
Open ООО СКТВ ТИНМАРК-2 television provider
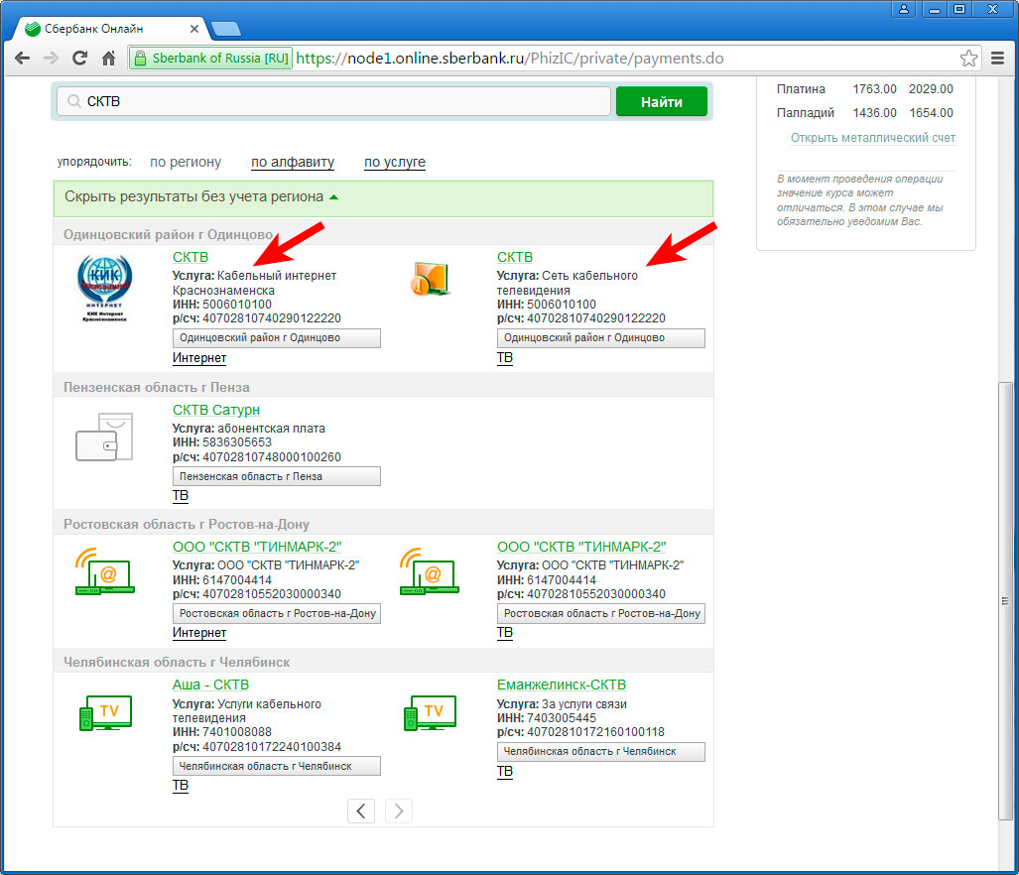point(581,547)
